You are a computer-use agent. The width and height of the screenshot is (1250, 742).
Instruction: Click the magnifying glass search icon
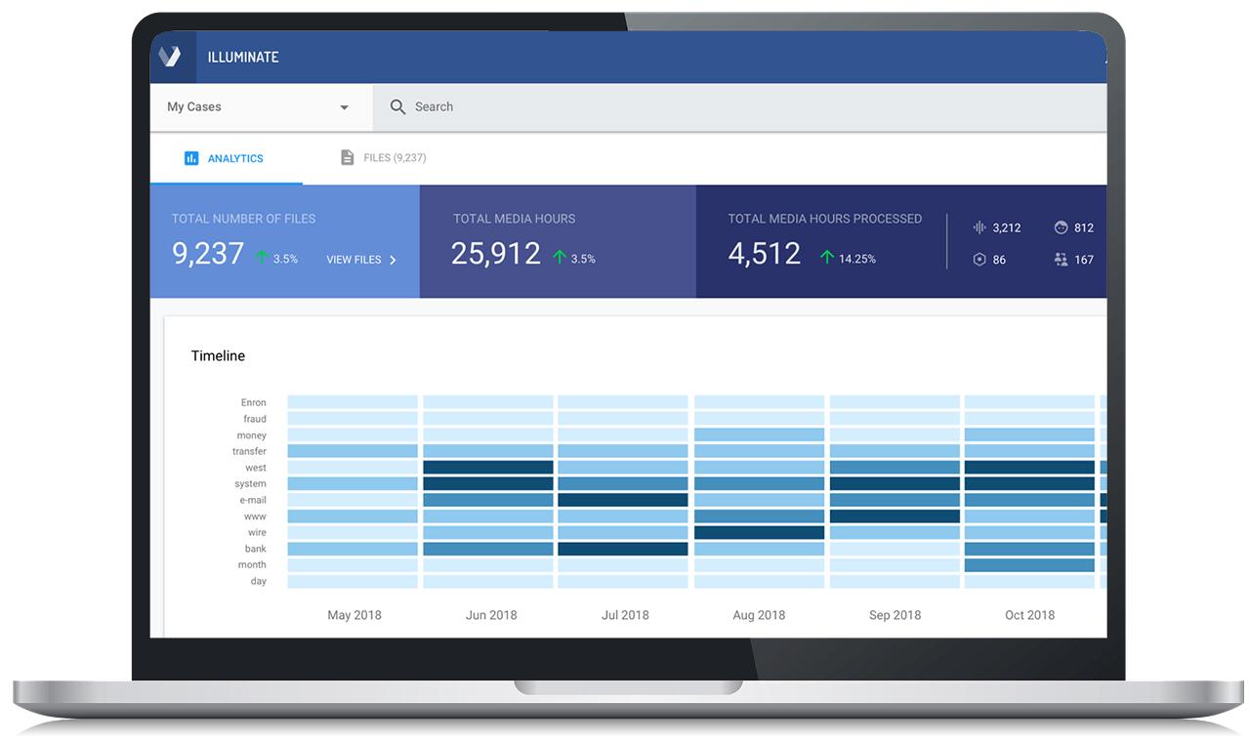tap(397, 107)
